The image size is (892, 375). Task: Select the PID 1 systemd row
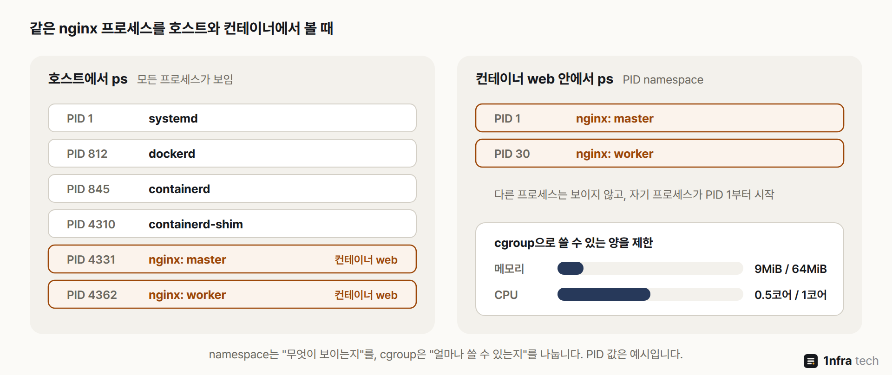232,118
